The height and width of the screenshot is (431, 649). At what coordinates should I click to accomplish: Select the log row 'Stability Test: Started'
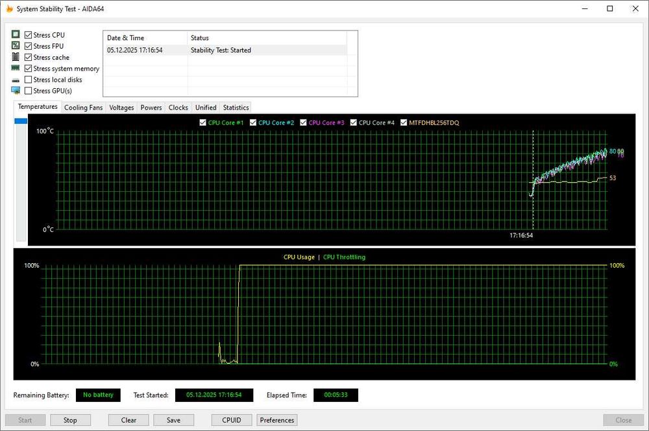[225, 50]
